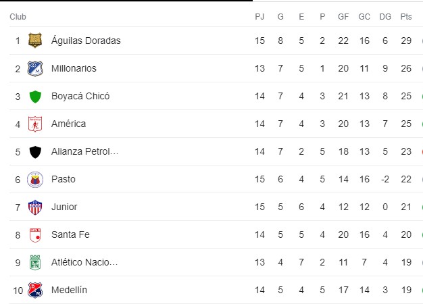Click the Atlético Nacional green badge
The width and height of the screenshot is (423, 304).
click(35, 263)
